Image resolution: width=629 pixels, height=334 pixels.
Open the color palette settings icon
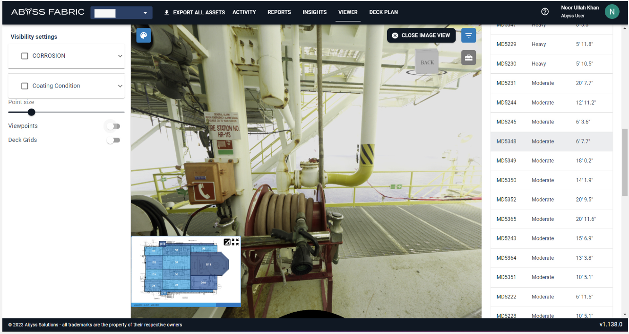click(x=144, y=35)
